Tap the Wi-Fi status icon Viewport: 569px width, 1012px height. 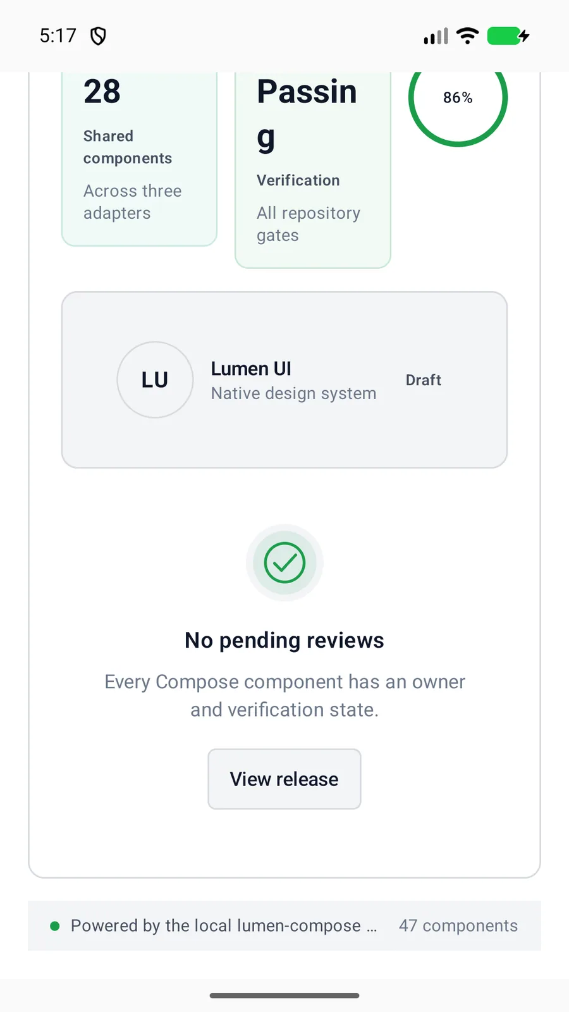467,36
